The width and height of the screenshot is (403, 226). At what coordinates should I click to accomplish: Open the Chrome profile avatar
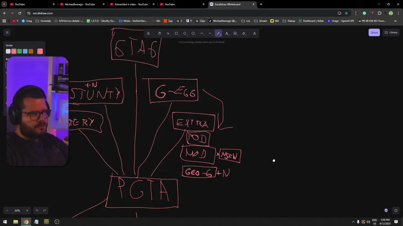(x=391, y=13)
